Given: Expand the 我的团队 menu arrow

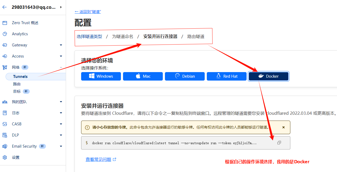Looking at the screenshot, I should [61, 102].
